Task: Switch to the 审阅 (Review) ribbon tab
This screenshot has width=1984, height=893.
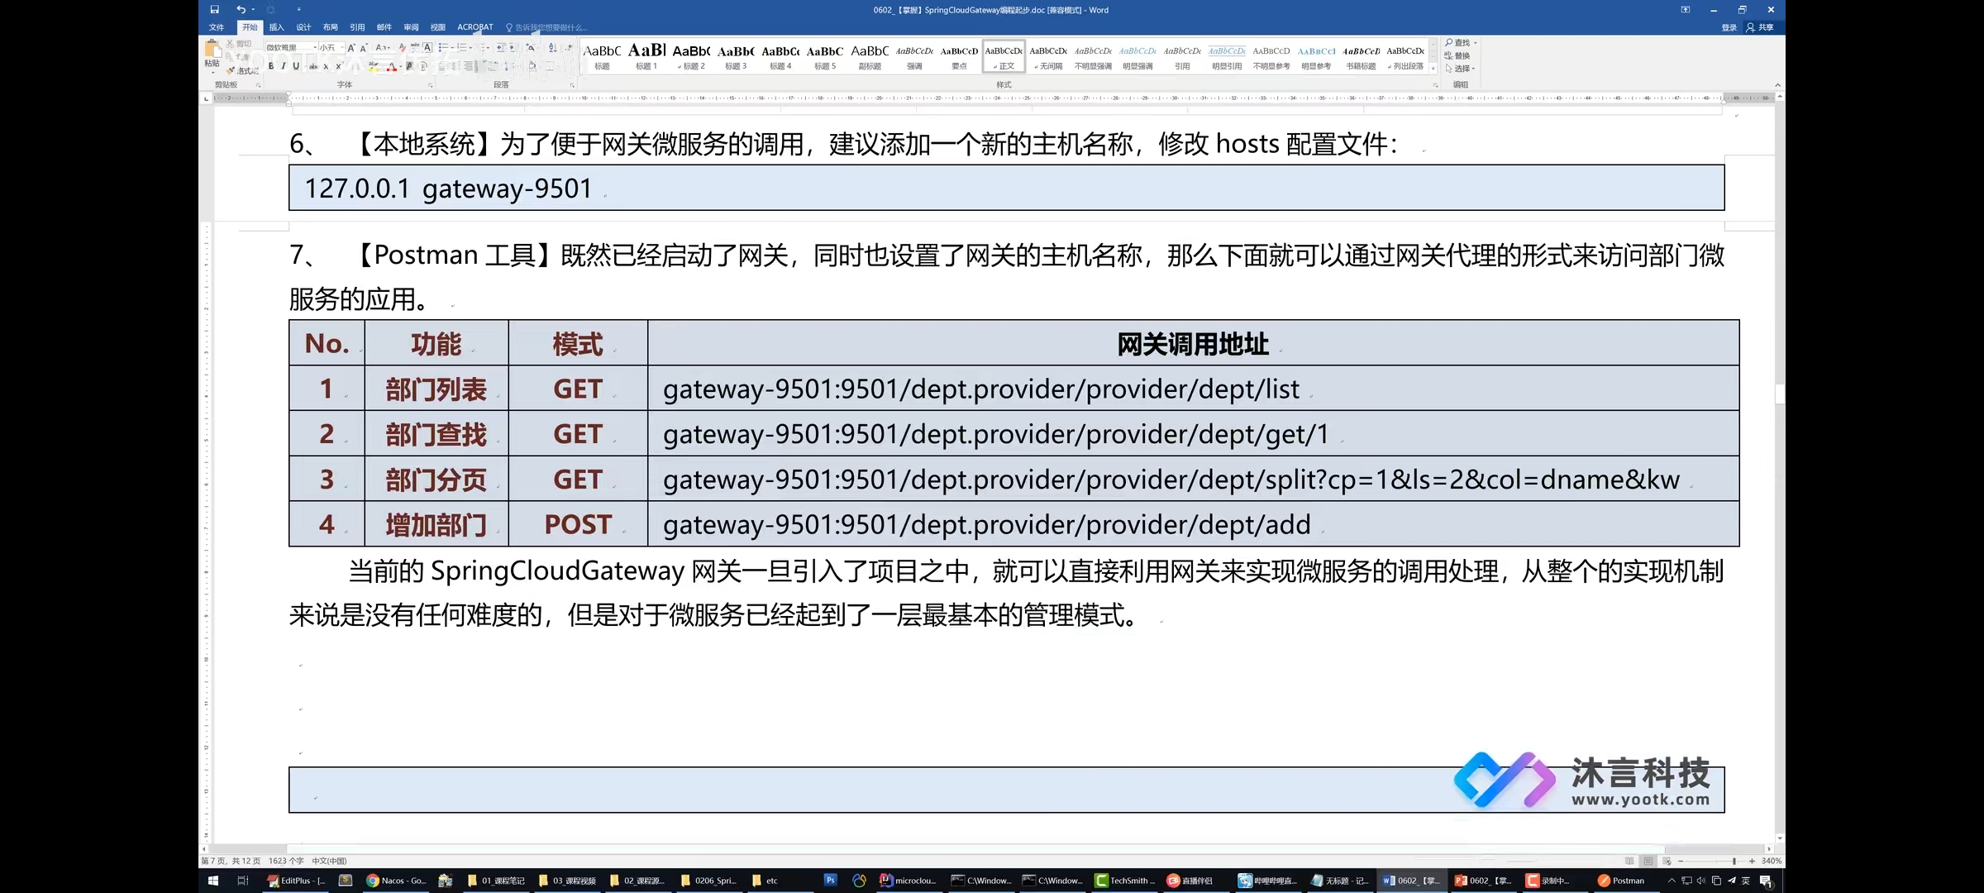Action: (x=411, y=27)
